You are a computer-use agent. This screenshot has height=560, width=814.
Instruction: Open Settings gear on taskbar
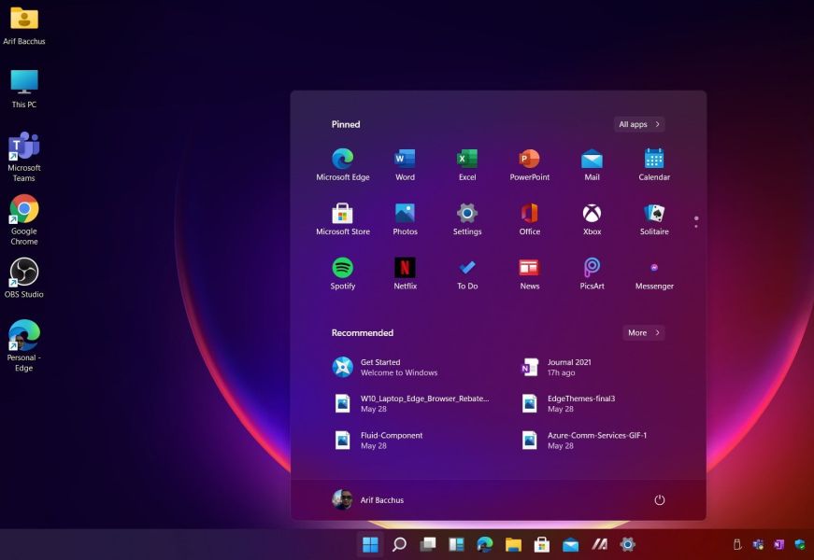(x=628, y=544)
